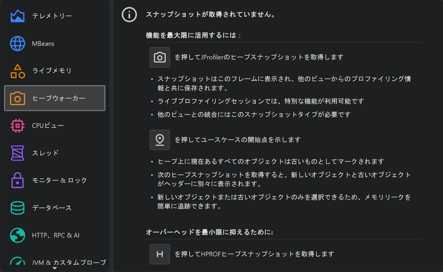Expand sidebar list with bottom down arrow
Image resolution: width=443 pixels, height=272 pixels.
click(x=55, y=268)
